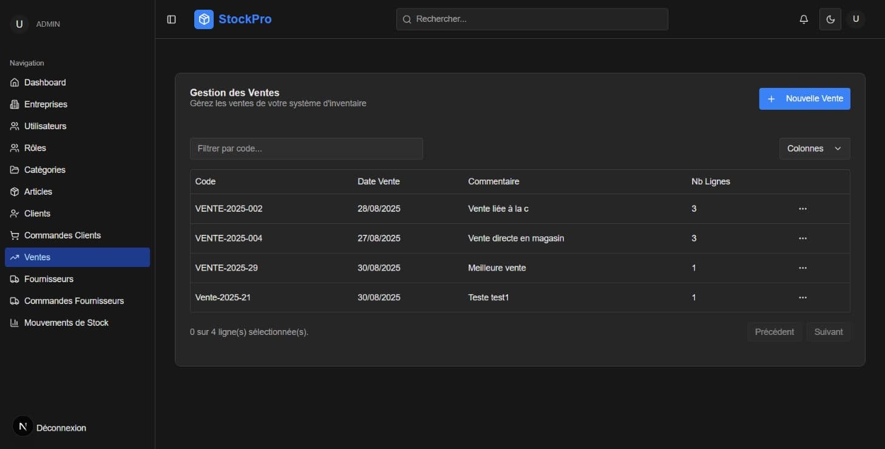The width and height of the screenshot is (885, 449).
Task: Click the Catégories folder icon
Action: tap(15, 170)
